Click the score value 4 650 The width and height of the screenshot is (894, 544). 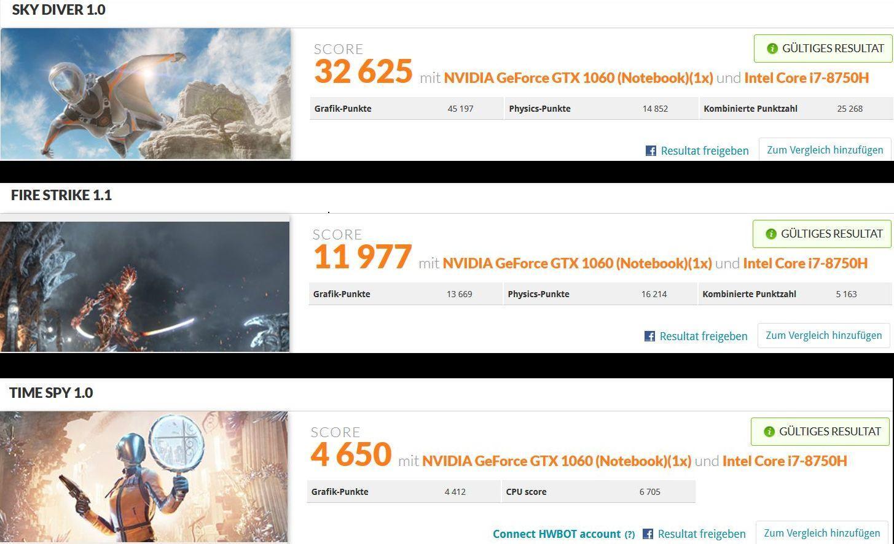click(x=351, y=454)
